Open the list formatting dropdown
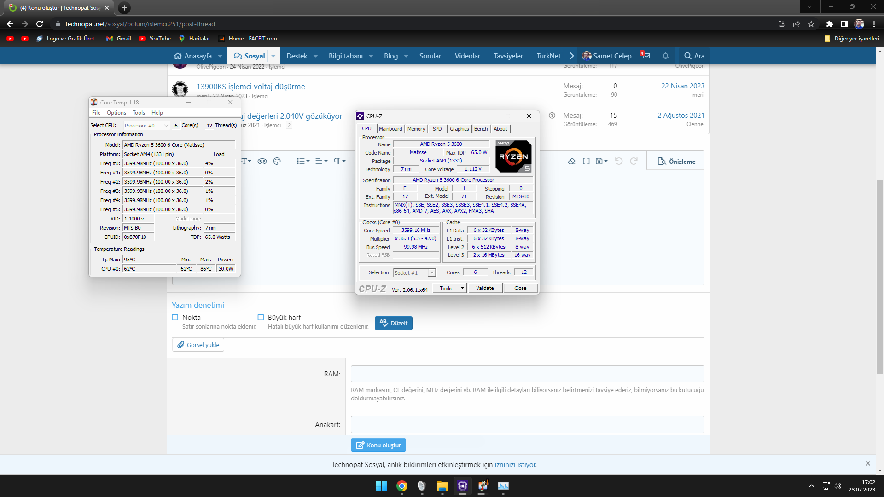Image resolution: width=884 pixels, height=497 pixels. pos(303,161)
